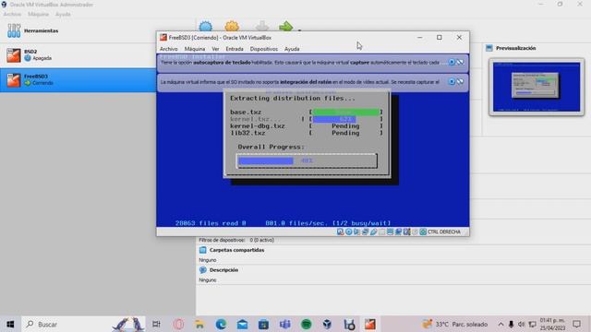This screenshot has width=591, height=332.
Task: Click the red FreeBSD3 VM taskbar icon
Action: pos(370,324)
